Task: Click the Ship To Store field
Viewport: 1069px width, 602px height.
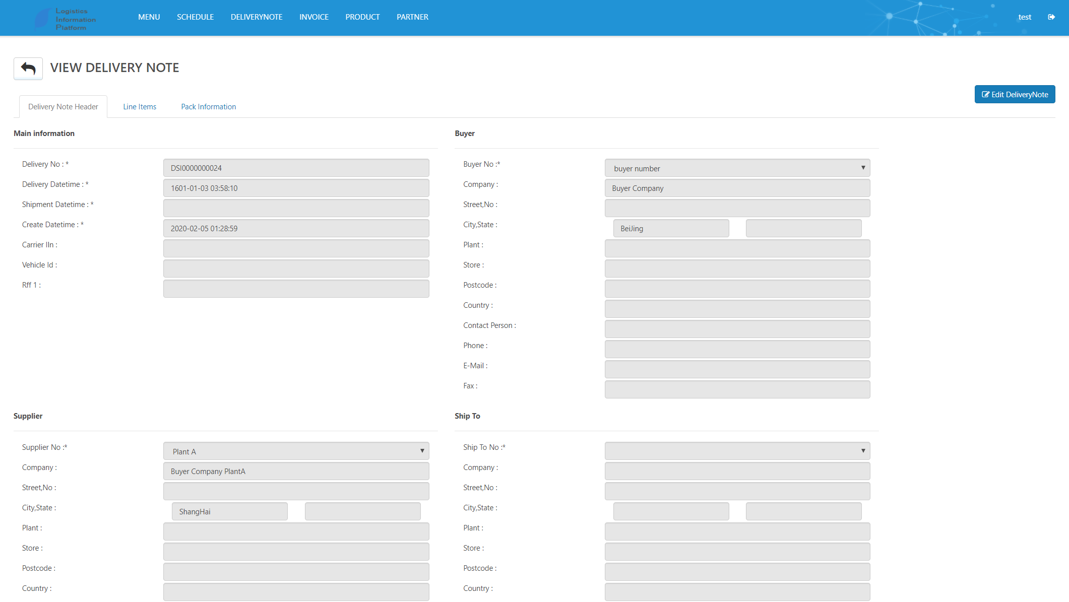Action: [737, 552]
